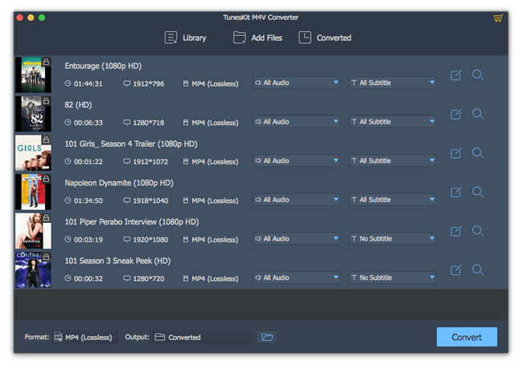Click the Converted output path field
The height and width of the screenshot is (369, 522).
point(202,337)
